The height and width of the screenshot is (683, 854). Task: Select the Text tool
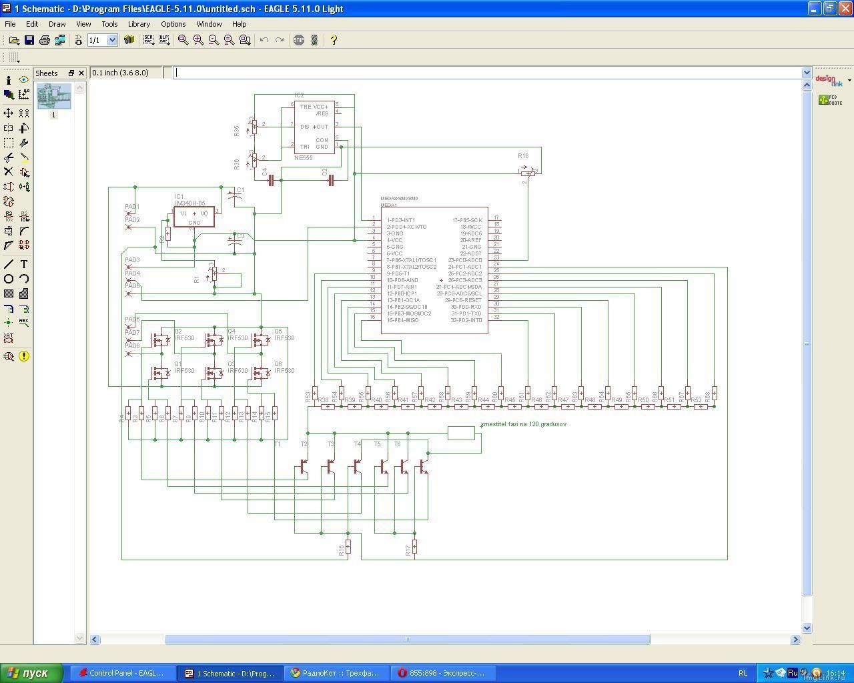point(24,264)
